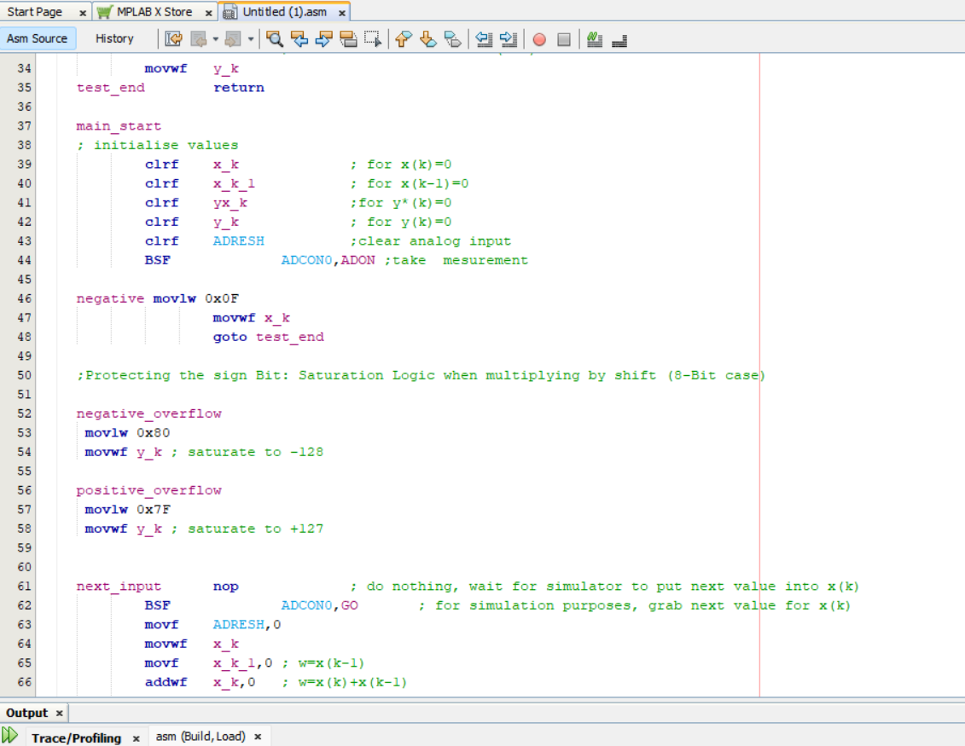
Task: Go to previous bookmark
Action: (403, 39)
